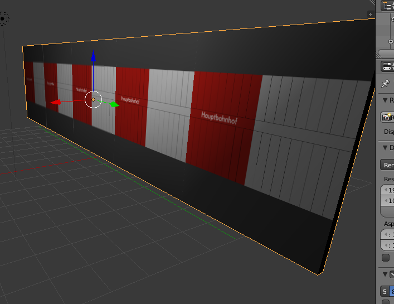Click the white manipulator center circle
Screen dimensions: 394x304
pos(93,100)
